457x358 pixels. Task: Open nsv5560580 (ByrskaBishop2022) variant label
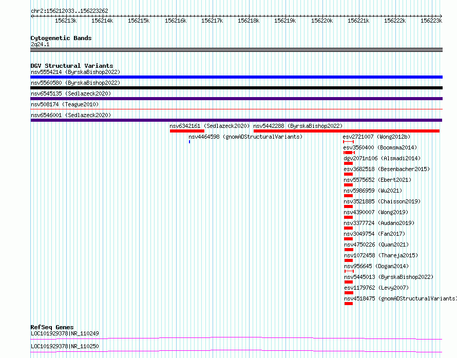(x=75, y=83)
